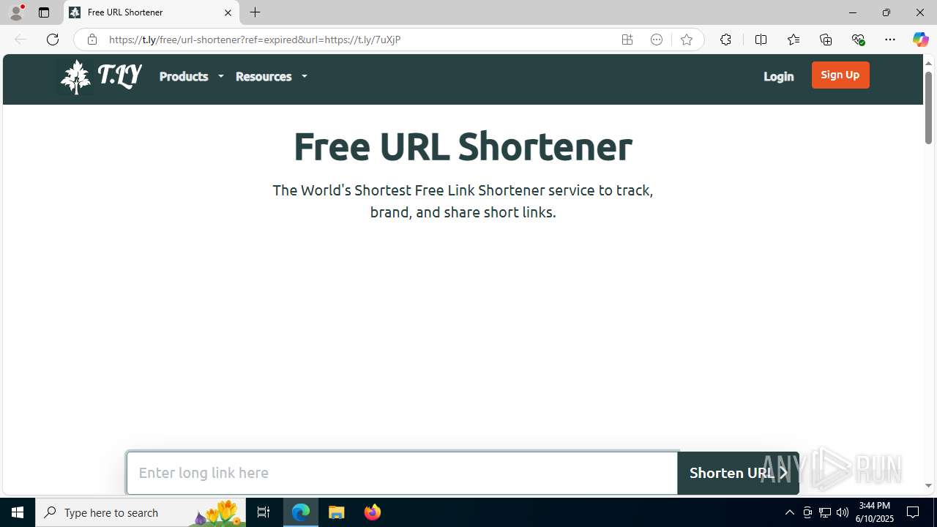This screenshot has width=937, height=527.
Task: View site information lock icon
Action: [x=92, y=40]
